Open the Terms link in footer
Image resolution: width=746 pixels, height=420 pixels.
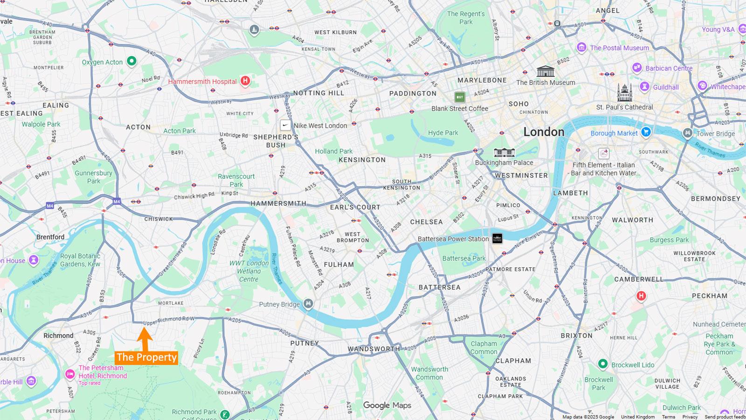(668, 417)
